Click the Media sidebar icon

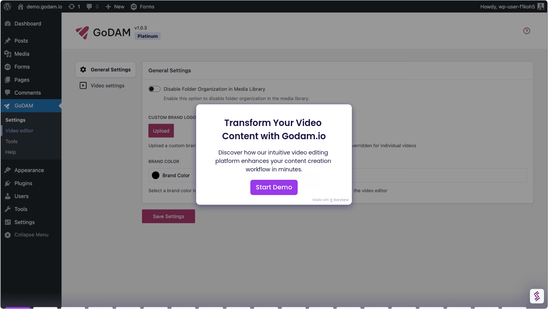coord(8,54)
